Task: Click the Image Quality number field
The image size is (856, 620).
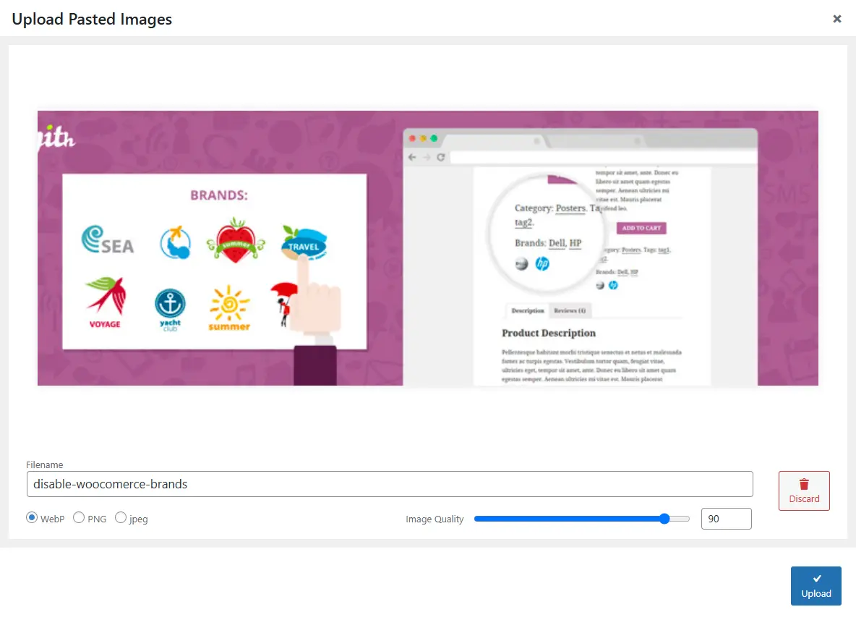Action: [726, 519]
